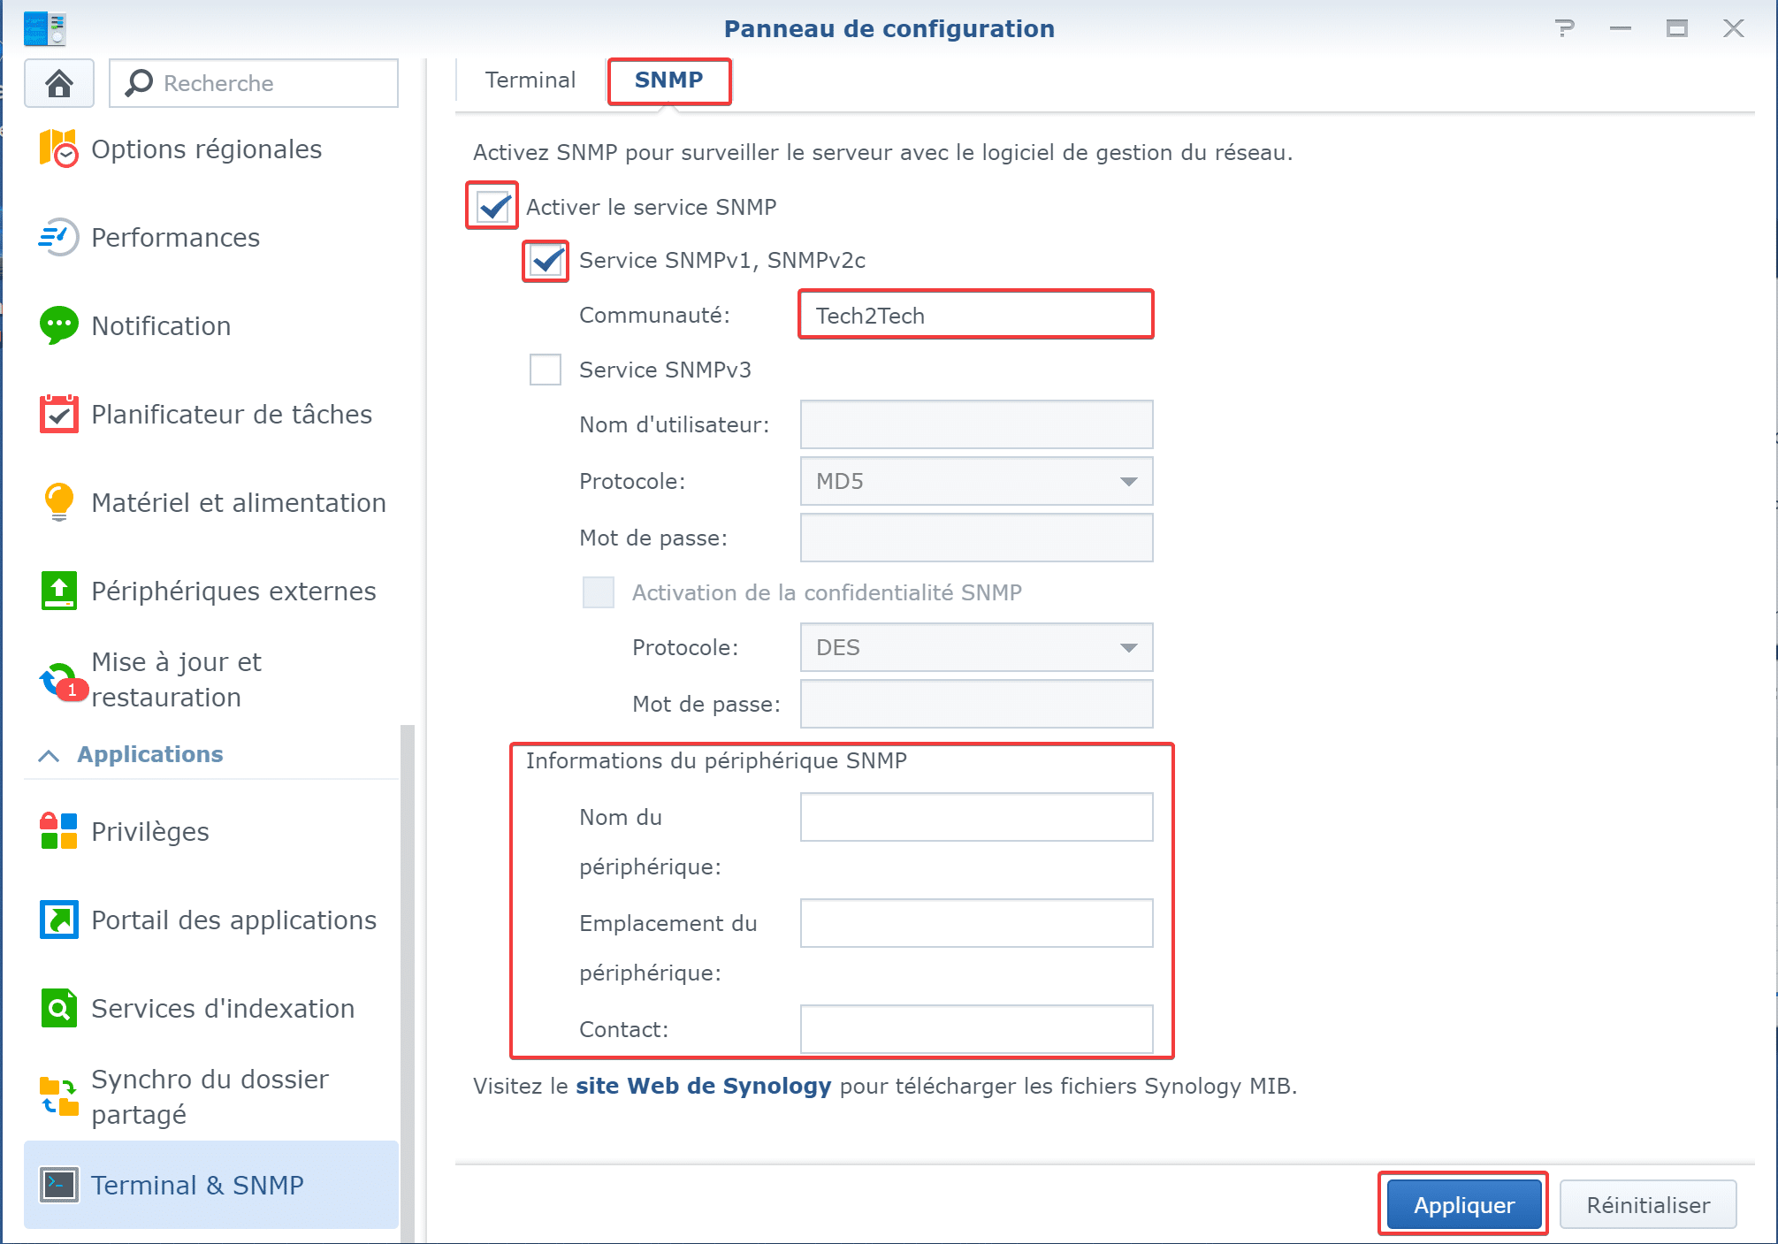Open Matériel et alimentation entry
Image resolution: width=1778 pixels, height=1244 pixels.
239,502
